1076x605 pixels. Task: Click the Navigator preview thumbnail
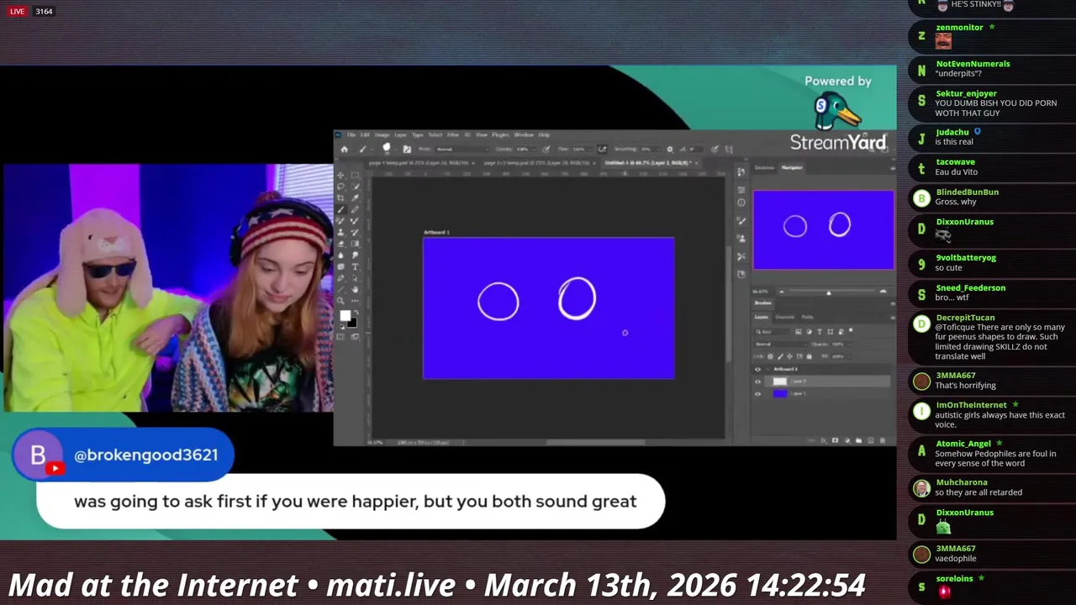pyautogui.click(x=824, y=230)
